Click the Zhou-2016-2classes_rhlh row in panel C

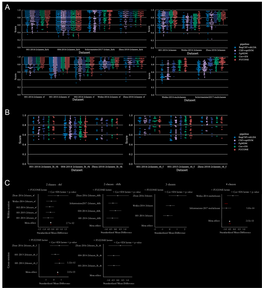[x=88, y=196]
